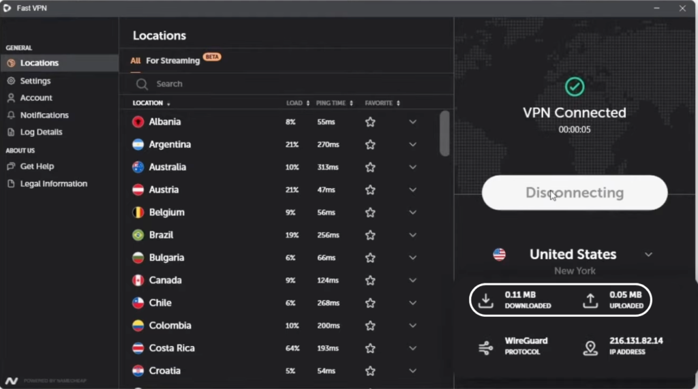Expand the Chile server list
698x389 pixels.
[412, 302]
